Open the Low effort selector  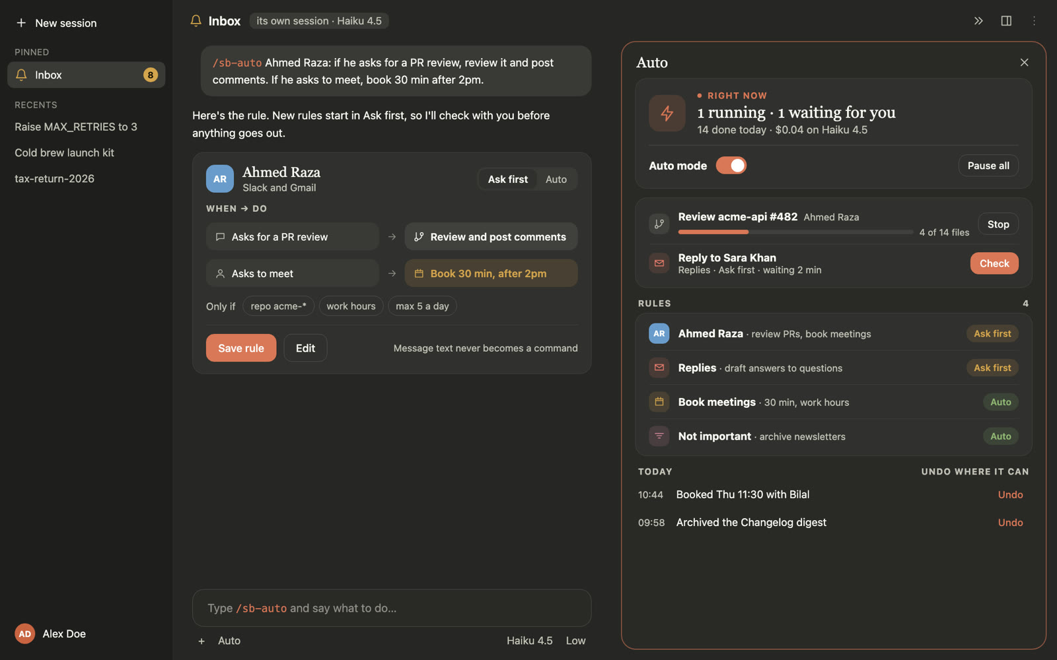click(575, 641)
